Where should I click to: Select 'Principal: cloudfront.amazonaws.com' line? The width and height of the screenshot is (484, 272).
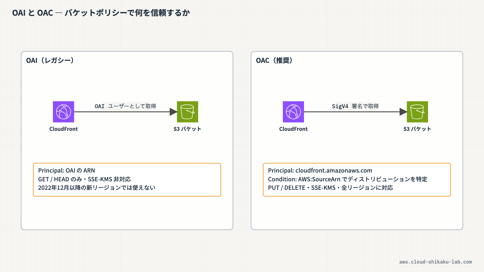click(320, 170)
